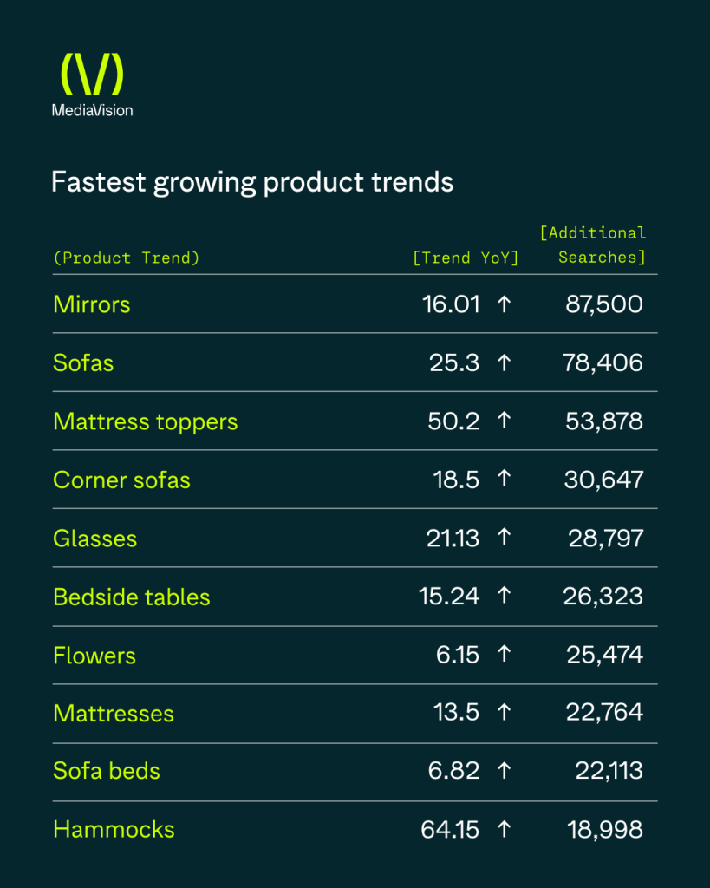This screenshot has width=710, height=888.
Task: Click the Mattresses product name
Action: [x=114, y=714]
